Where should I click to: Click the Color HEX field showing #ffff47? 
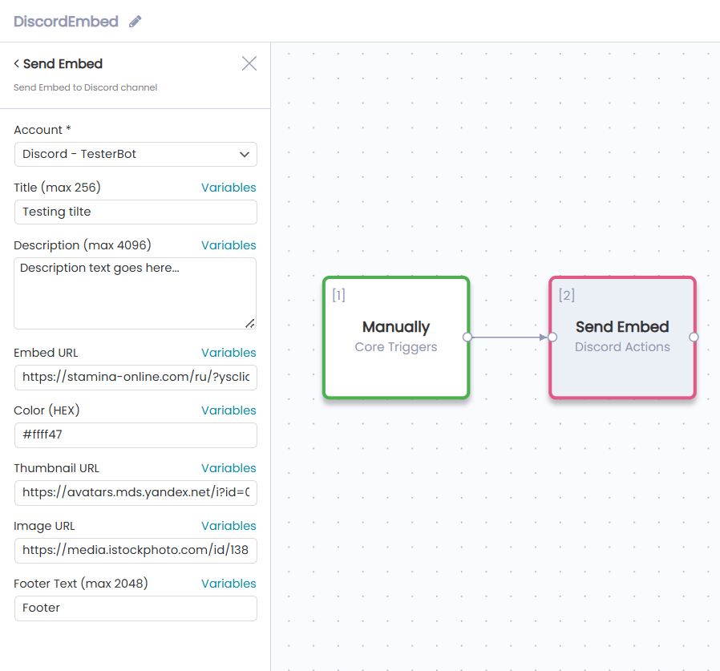pyautogui.click(x=135, y=435)
